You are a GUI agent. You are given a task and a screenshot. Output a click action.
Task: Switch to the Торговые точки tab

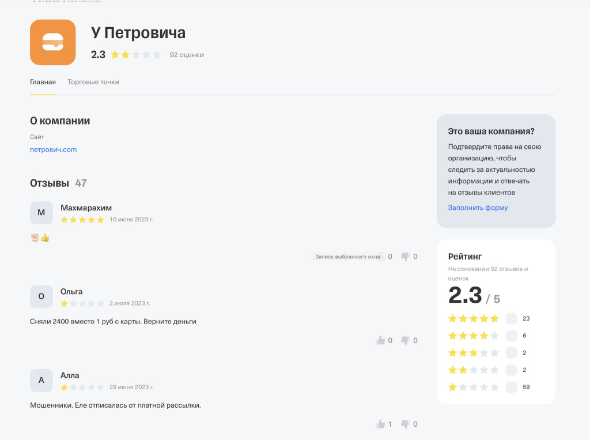tap(93, 82)
